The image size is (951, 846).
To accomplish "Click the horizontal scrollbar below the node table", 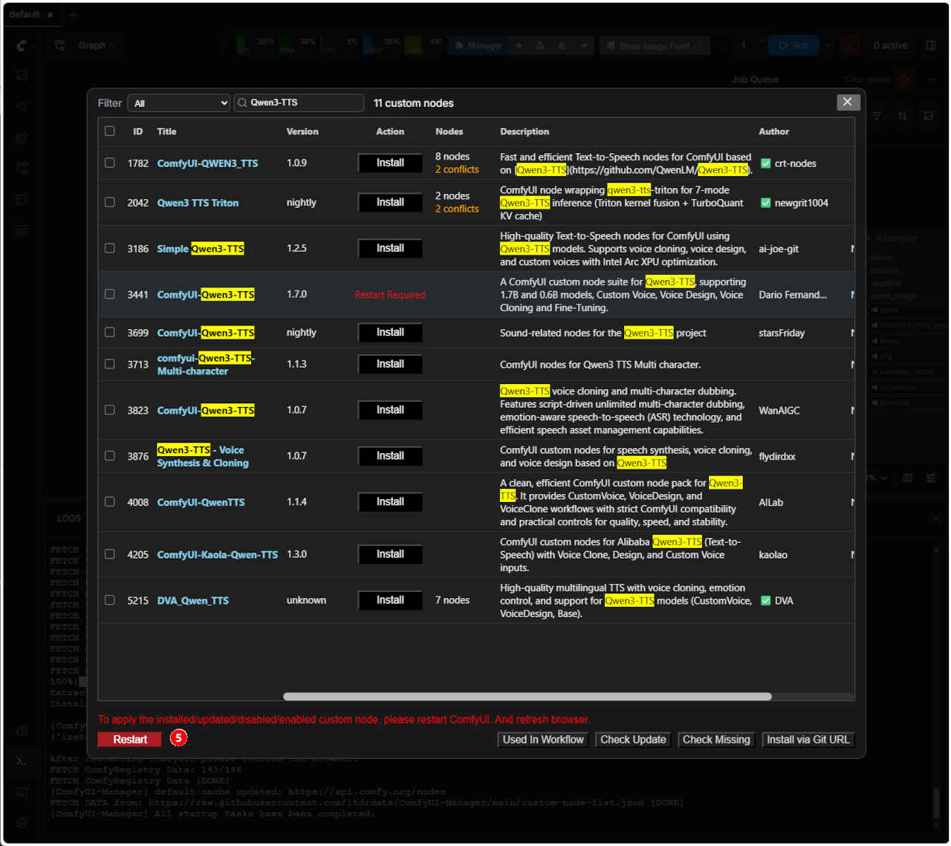I will tap(528, 697).
